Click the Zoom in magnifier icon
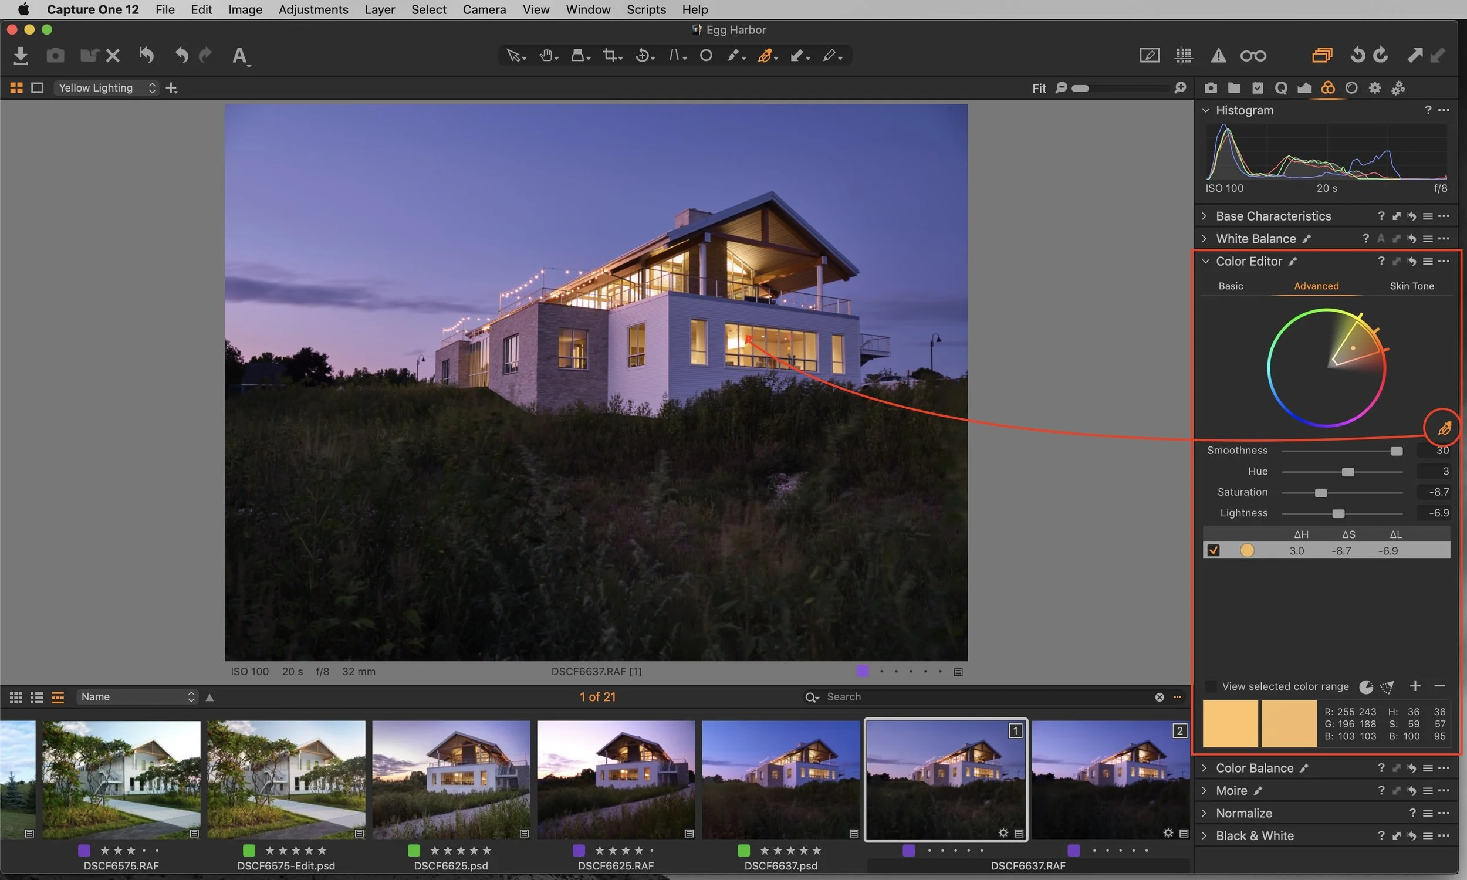This screenshot has width=1467, height=880. point(1180,88)
